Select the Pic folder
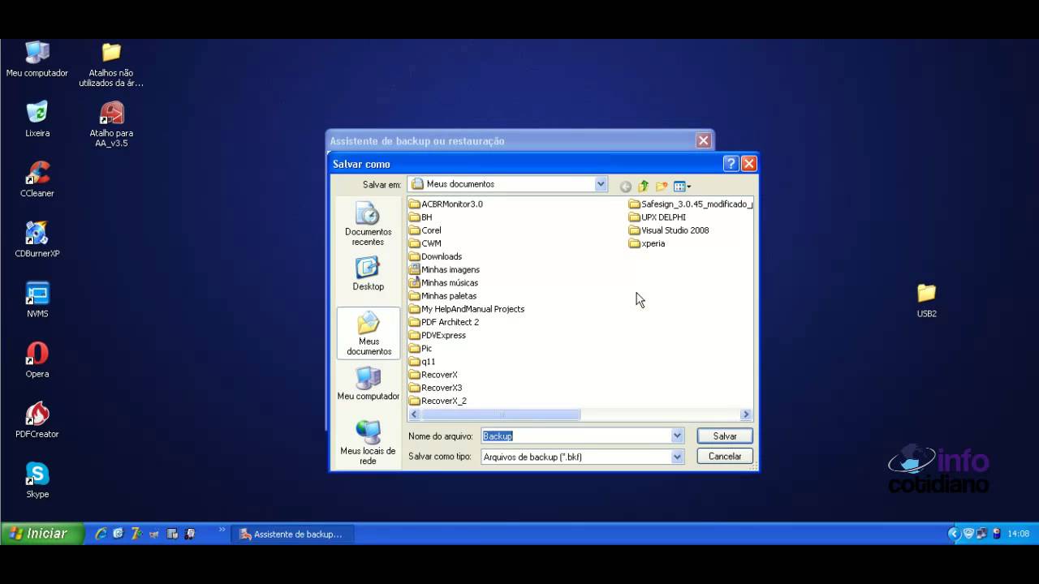Viewport: 1039px width, 584px height. (x=420, y=348)
